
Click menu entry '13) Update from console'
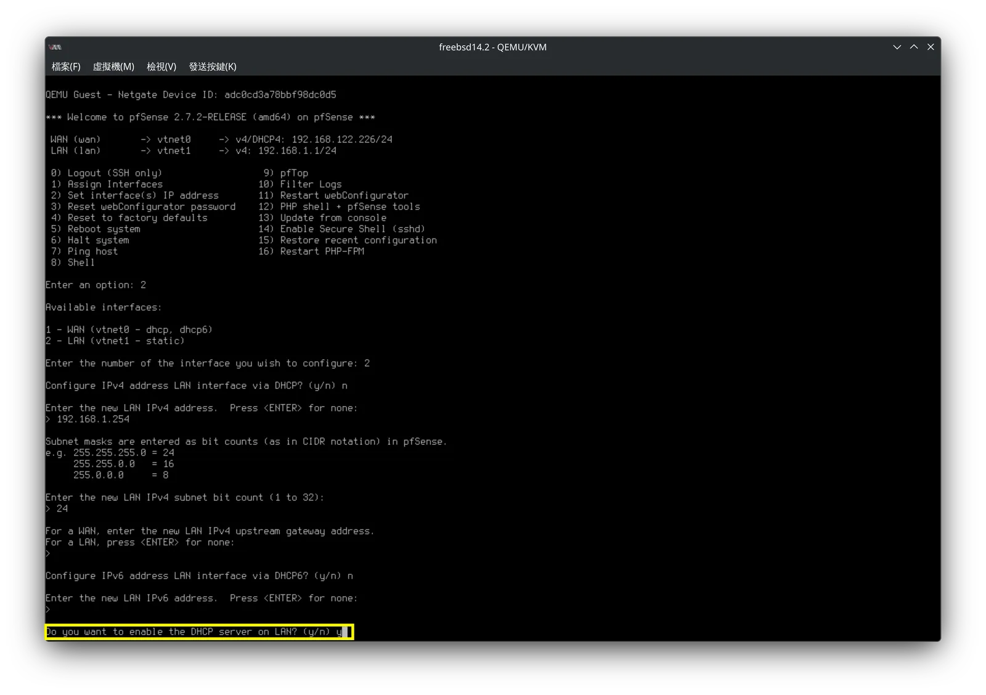tap(322, 217)
